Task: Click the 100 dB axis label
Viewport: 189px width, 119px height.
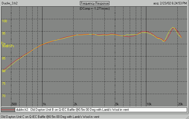Action: pyautogui.click(x=4, y=21)
